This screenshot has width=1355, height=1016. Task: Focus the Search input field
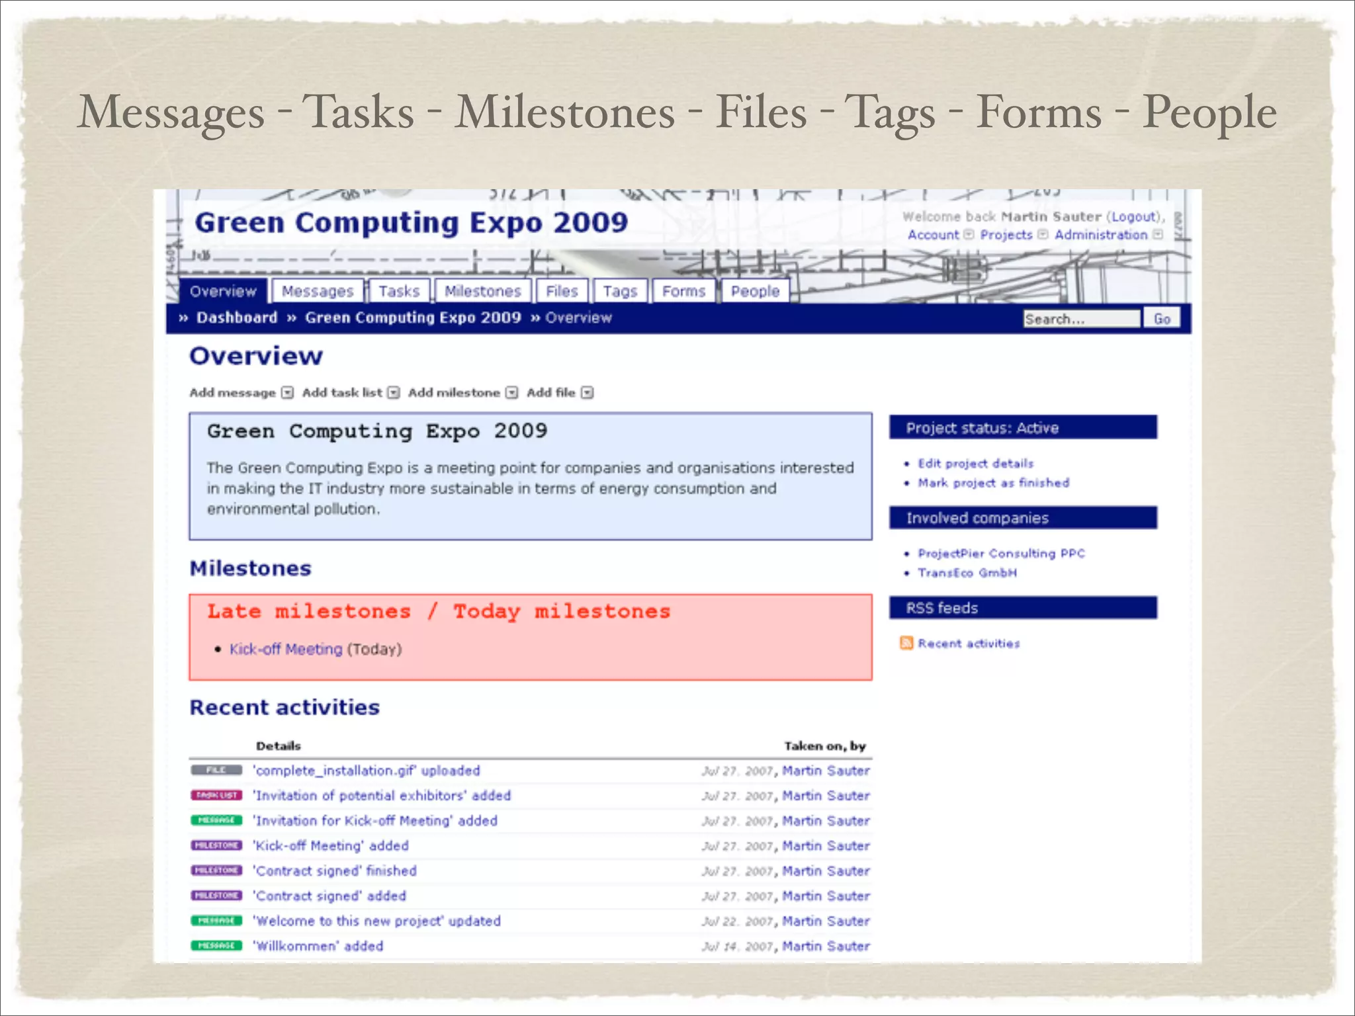[1081, 319]
